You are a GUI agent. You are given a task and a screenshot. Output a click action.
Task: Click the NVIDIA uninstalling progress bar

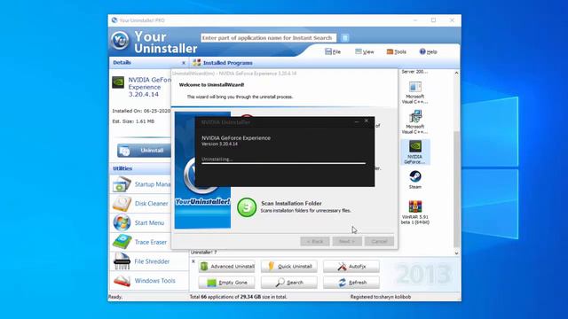[x=284, y=163]
